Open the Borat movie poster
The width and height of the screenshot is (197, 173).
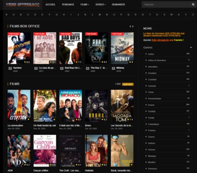[122, 151]
